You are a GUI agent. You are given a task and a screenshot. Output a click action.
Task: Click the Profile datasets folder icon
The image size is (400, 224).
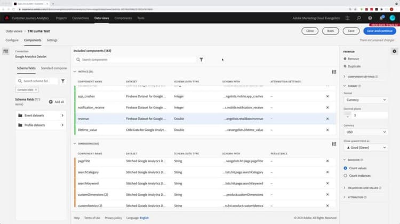(x=20, y=125)
